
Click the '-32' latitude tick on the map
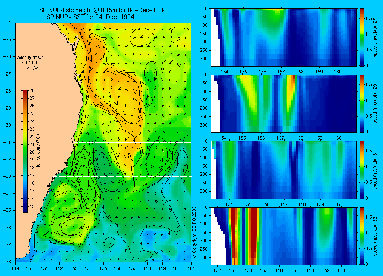7,159
